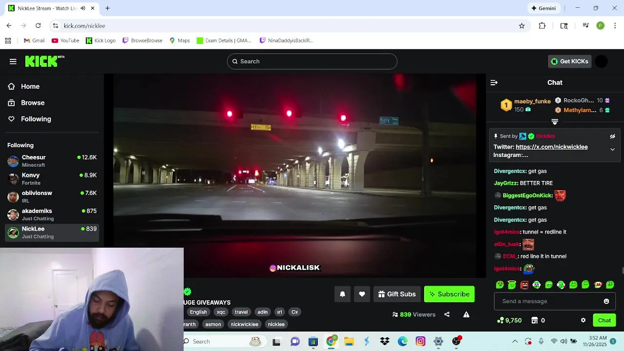Collapse the chat panel arrow icon
The image size is (624, 351).
(x=494, y=83)
